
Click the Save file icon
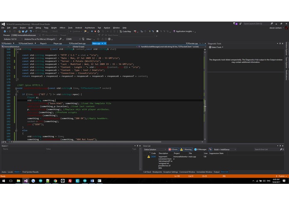[x=23, y=32]
